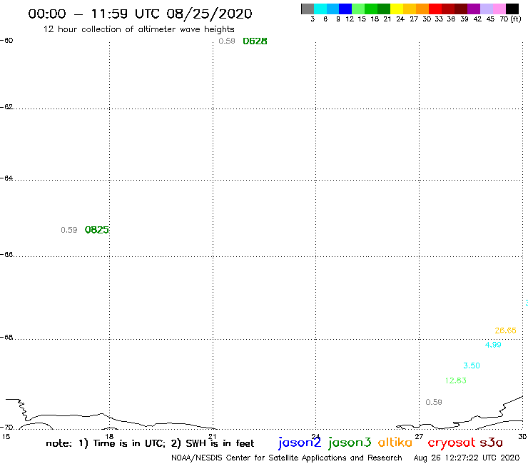Click the '30' longitude label on the bottom axis

[522, 437]
